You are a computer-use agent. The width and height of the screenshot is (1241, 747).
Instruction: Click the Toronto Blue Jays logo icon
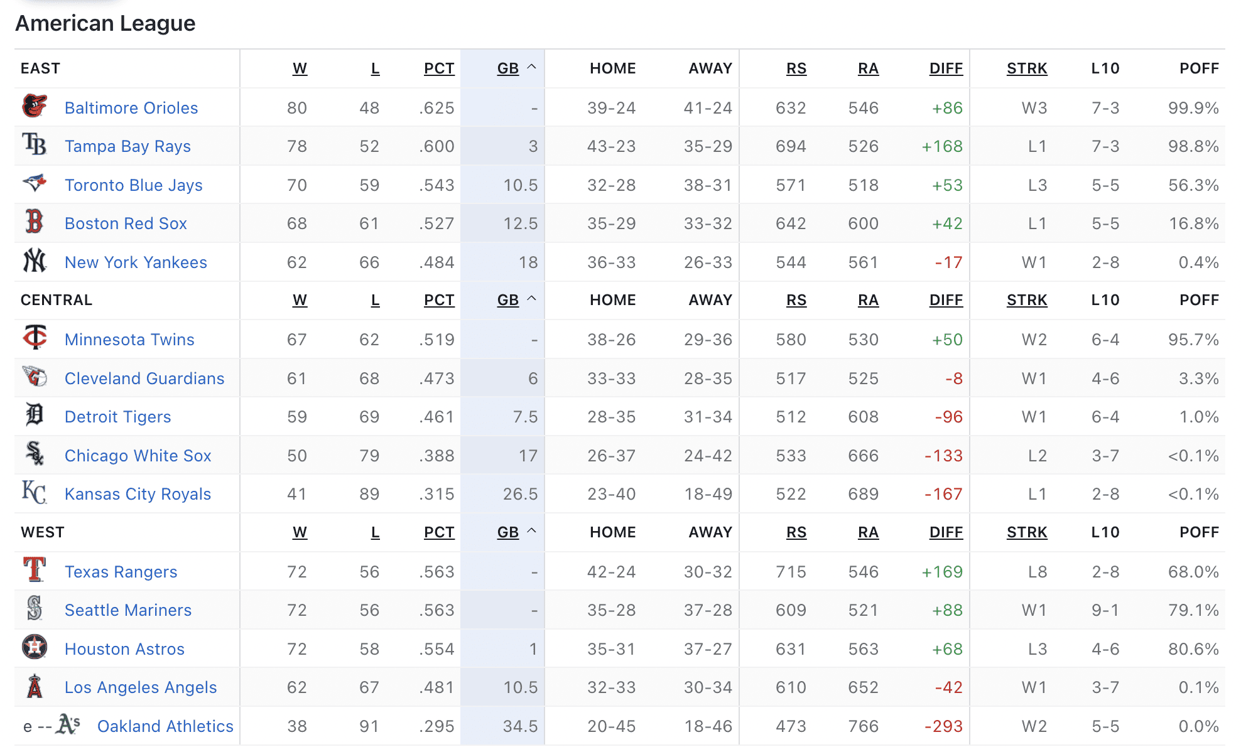click(35, 183)
